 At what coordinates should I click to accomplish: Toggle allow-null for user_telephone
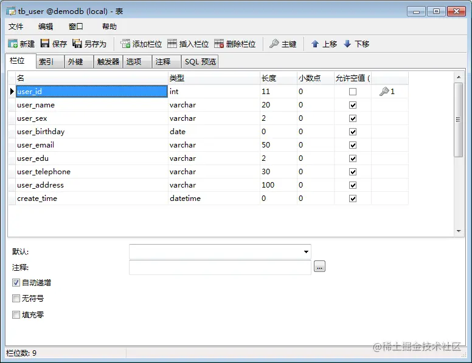tap(353, 172)
